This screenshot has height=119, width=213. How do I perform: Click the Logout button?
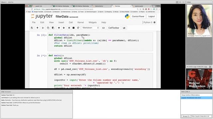pos(151,17)
